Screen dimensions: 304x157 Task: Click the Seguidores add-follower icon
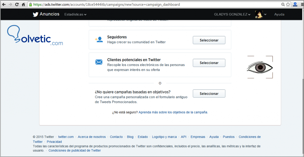tap(99, 40)
